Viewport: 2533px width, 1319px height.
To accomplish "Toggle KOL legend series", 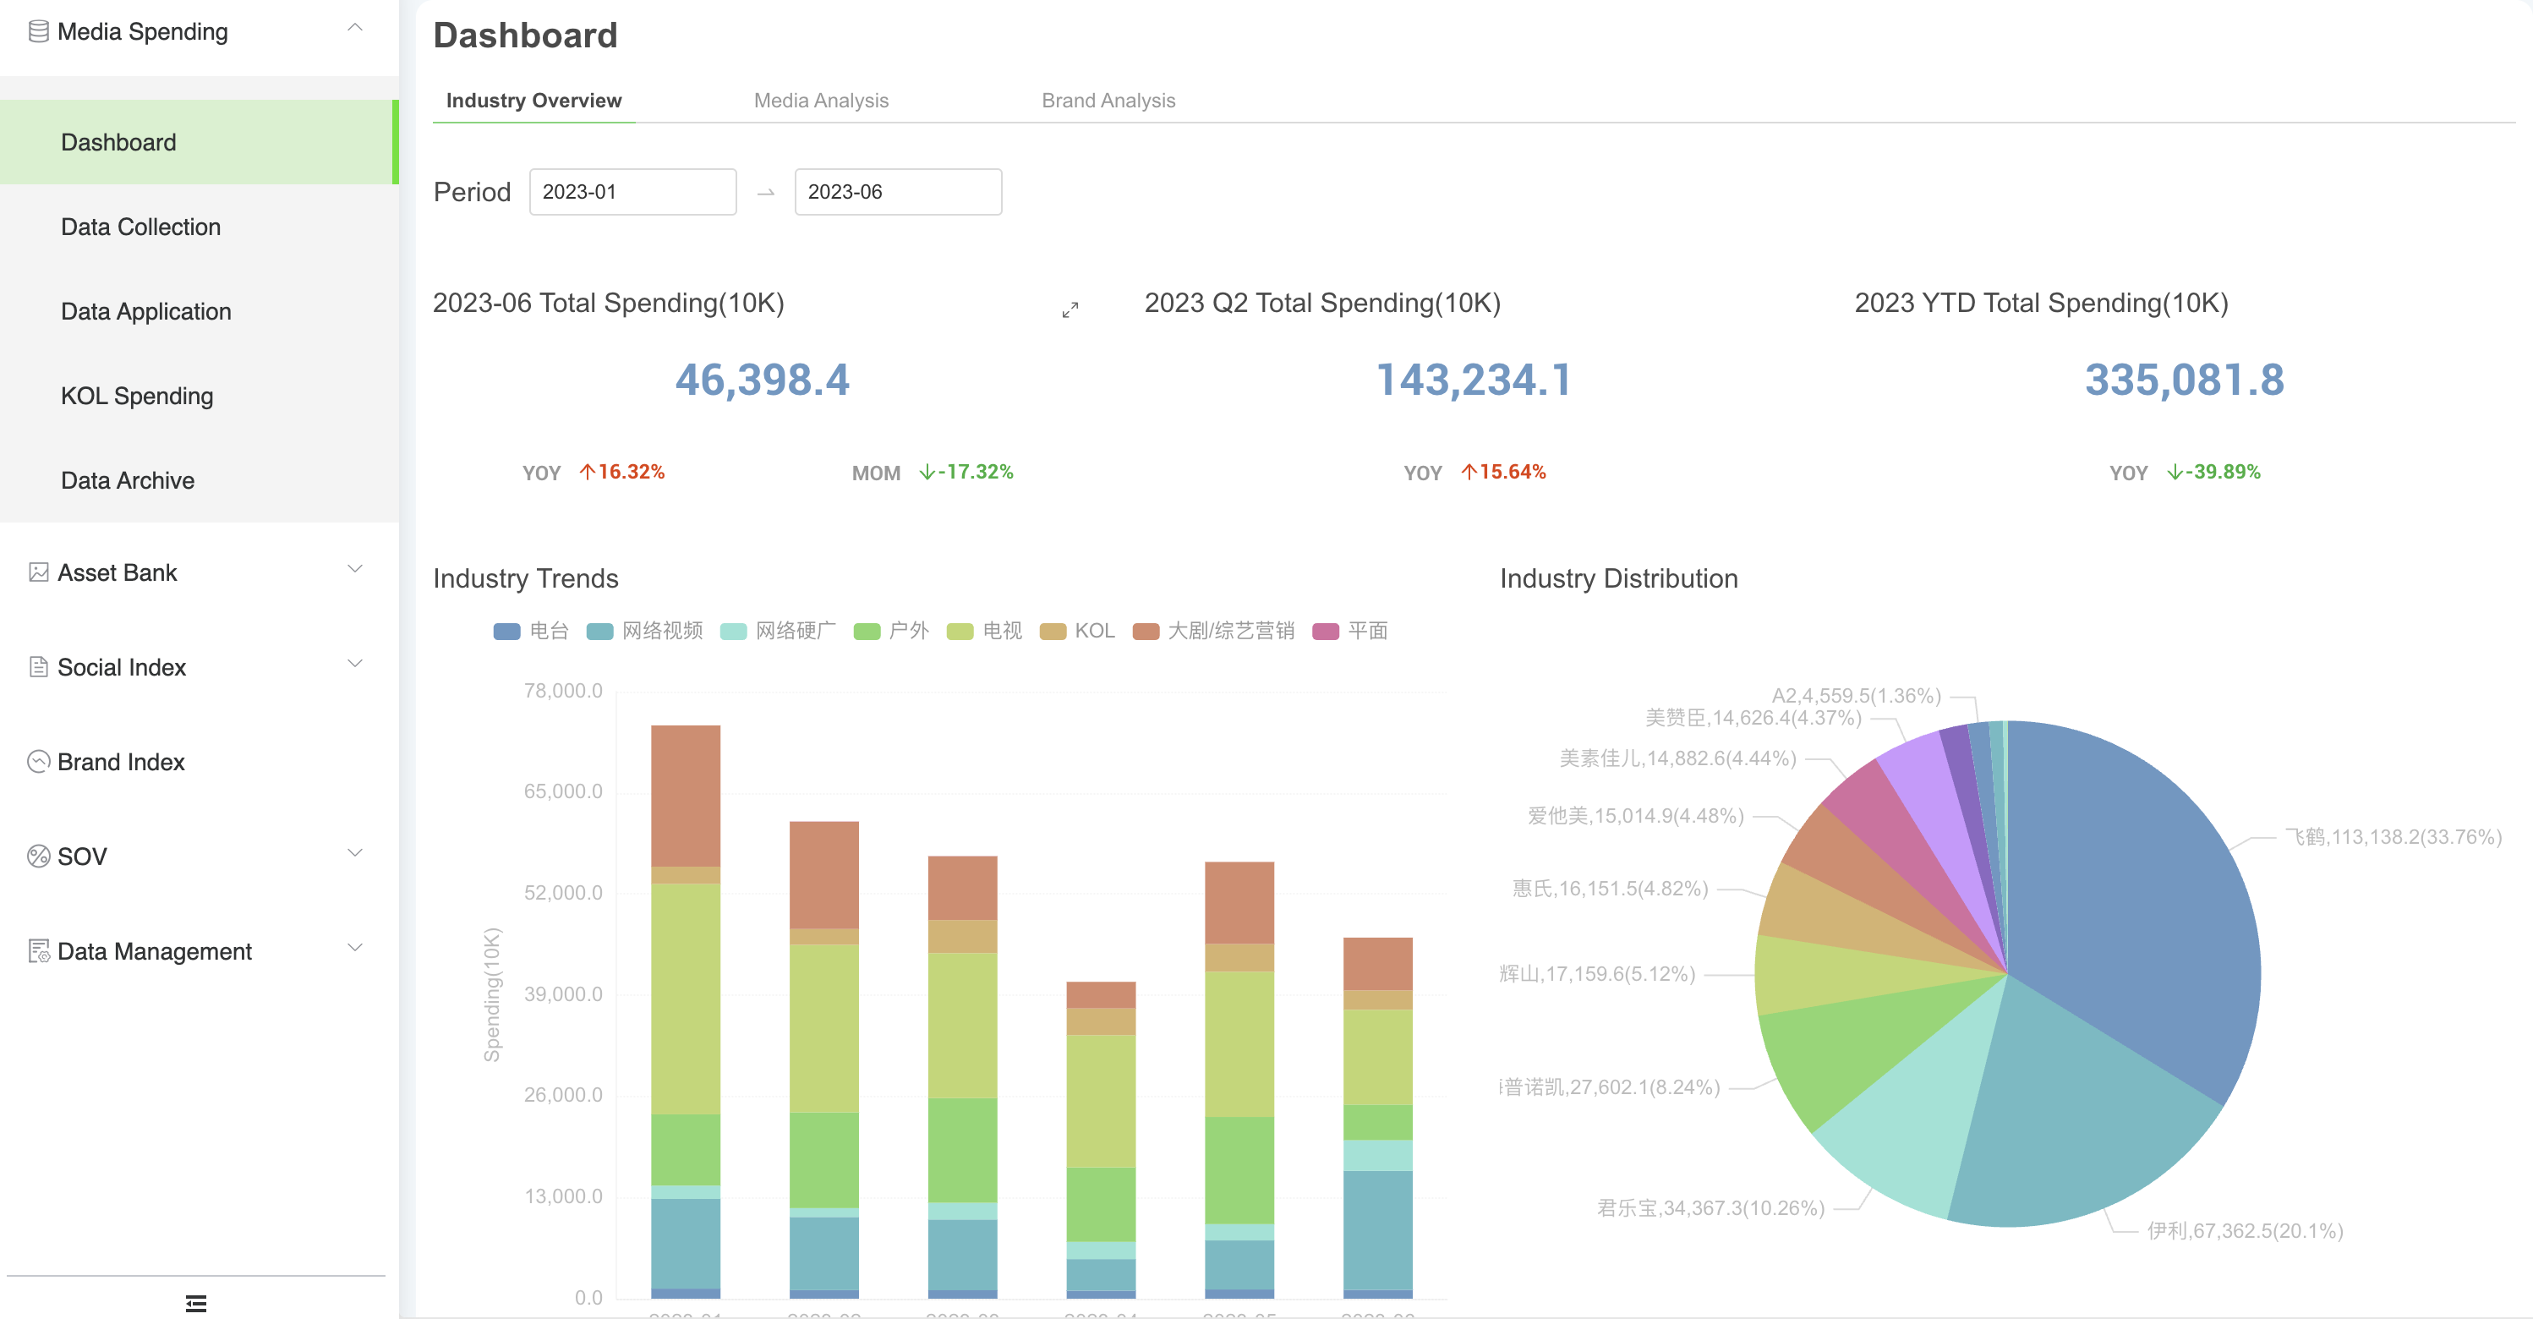I will (1077, 631).
